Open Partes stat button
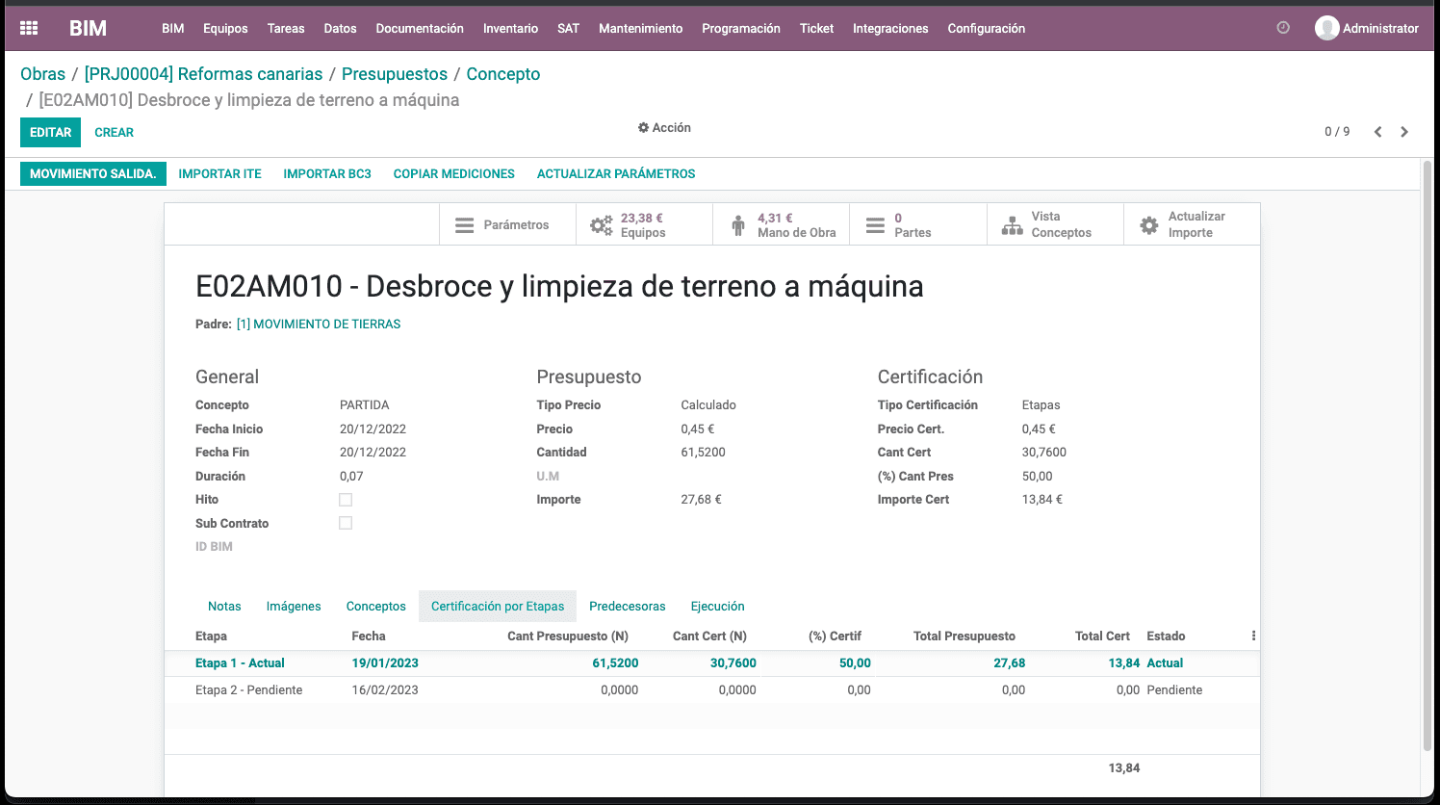Image resolution: width=1440 pixels, height=805 pixels. coord(917,224)
